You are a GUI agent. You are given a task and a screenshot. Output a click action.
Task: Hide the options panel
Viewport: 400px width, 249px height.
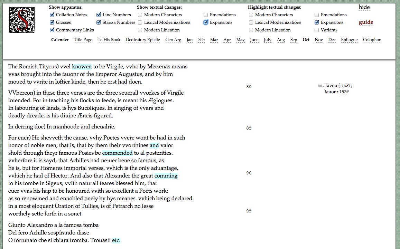tap(364, 7)
